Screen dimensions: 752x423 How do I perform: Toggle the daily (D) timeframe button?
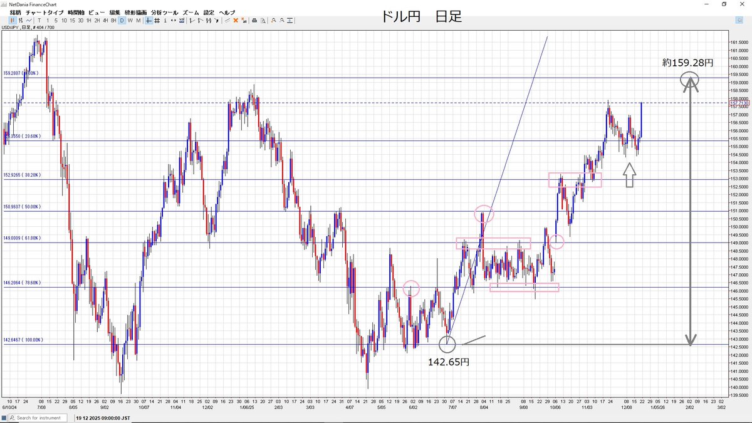122,20
